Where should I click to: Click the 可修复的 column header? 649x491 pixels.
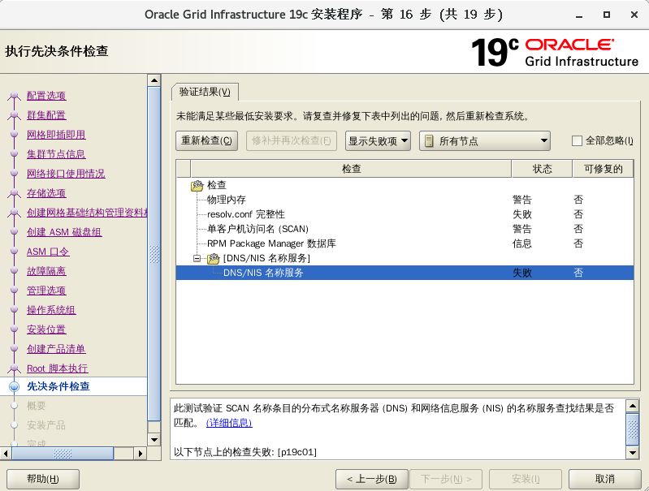(x=603, y=169)
